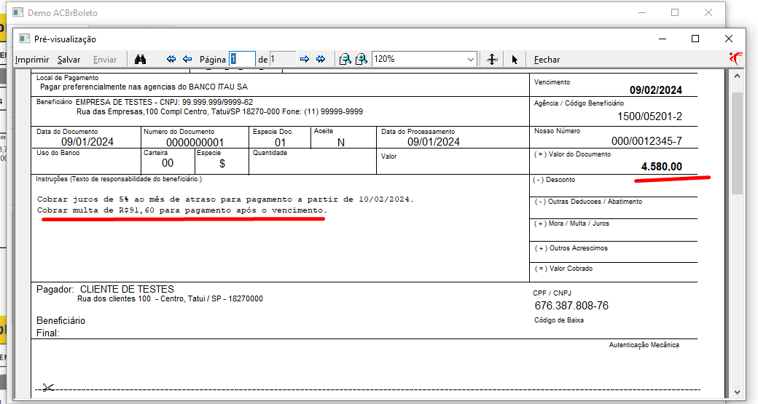The height and width of the screenshot is (404, 758).
Task: Click the Aceite value N
Action: 341,143
